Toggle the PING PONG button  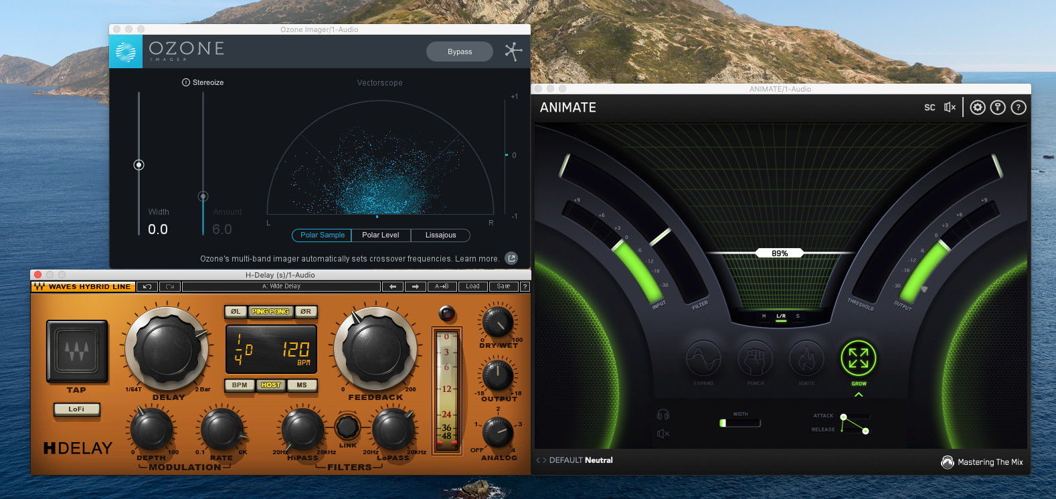[270, 311]
